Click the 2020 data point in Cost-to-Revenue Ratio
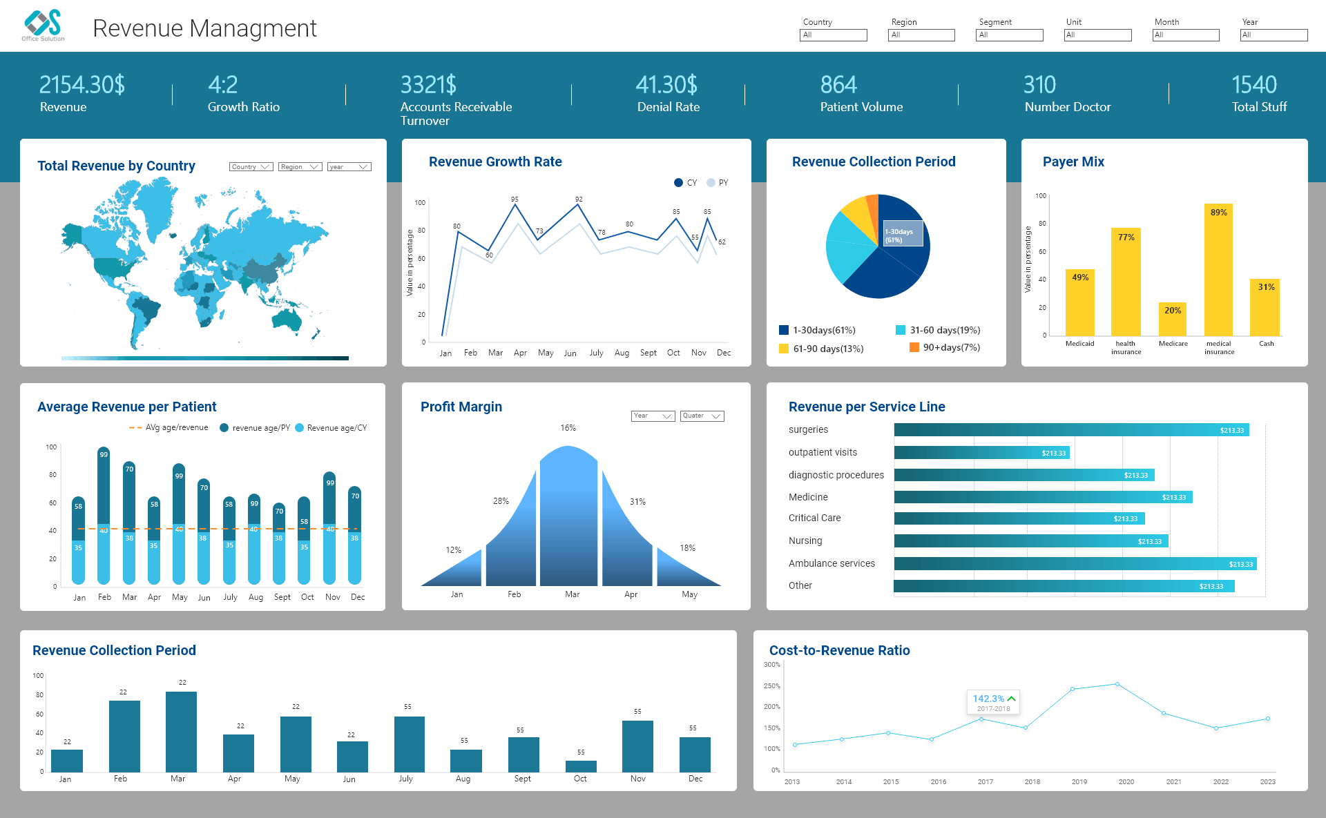This screenshot has width=1326, height=818. [x=1117, y=684]
